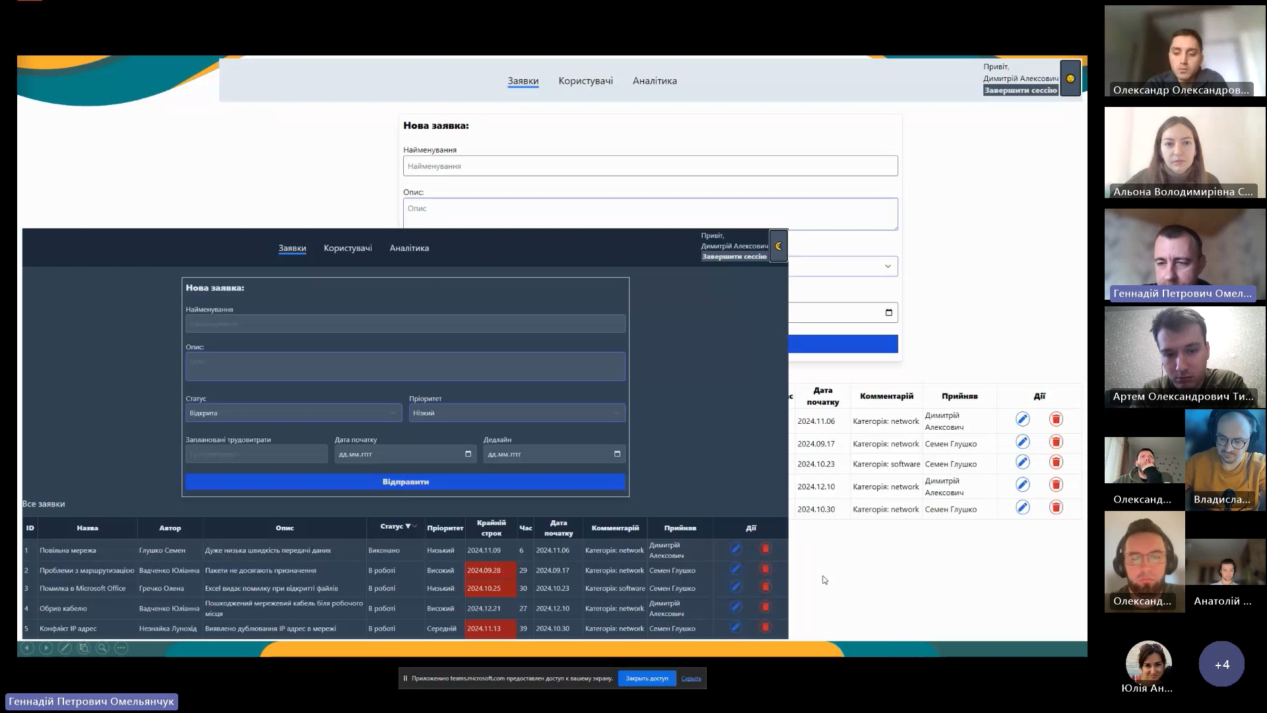The height and width of the screenshot is (713, 1267).
Task: Click edit pencil in light table 2024.10.30 row
Action: point(1022,508)
